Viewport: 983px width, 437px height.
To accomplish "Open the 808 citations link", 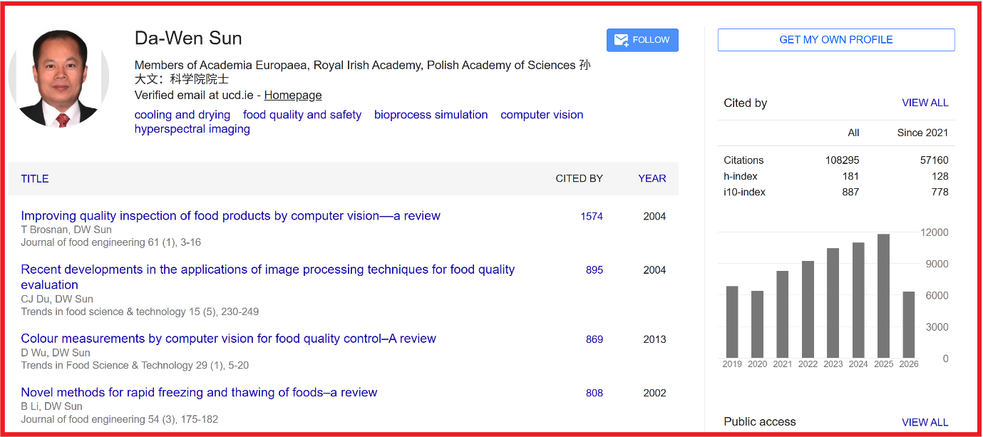I will pyautogui.click(x=595, y=393).
